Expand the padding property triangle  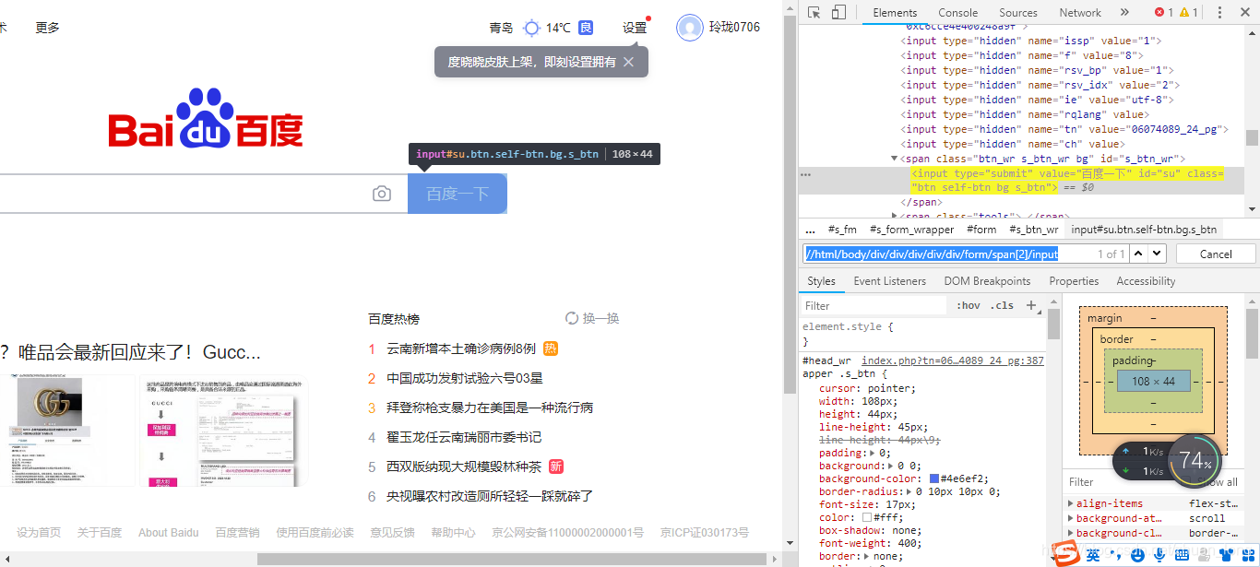pos(872,453)
